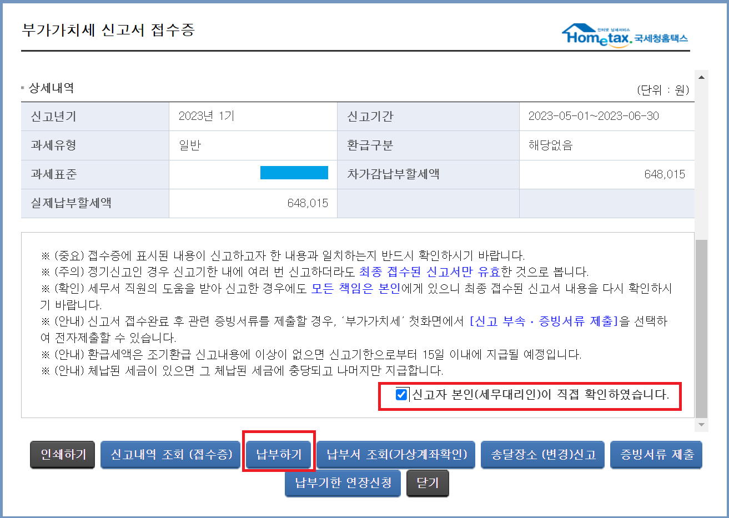Click the 증빙서류 제출 button
Image resolution: width=729 pixels, height=518 pixels.
pos(656,455)
